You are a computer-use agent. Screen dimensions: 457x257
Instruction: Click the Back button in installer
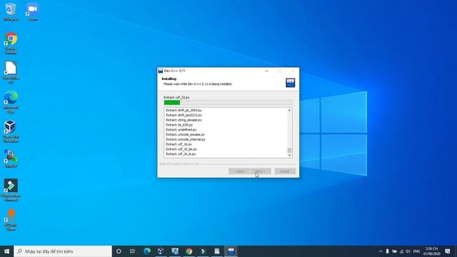239,171
